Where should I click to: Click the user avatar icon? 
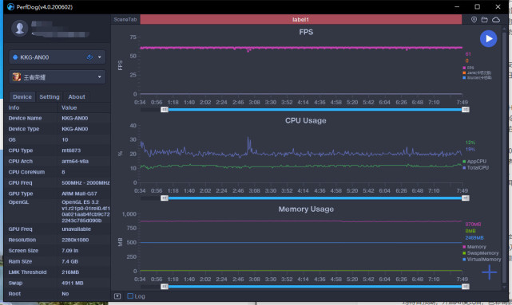coord(20,28)
